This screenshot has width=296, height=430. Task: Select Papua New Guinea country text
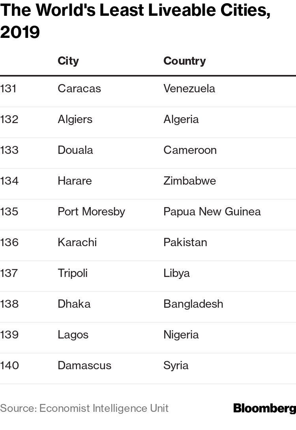pos(212,212)
